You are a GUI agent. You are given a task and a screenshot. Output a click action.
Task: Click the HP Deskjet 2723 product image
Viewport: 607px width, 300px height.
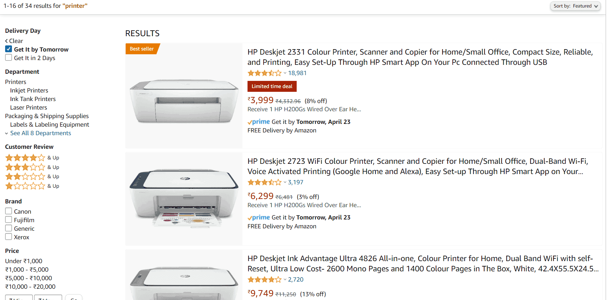tap(184, 199)
